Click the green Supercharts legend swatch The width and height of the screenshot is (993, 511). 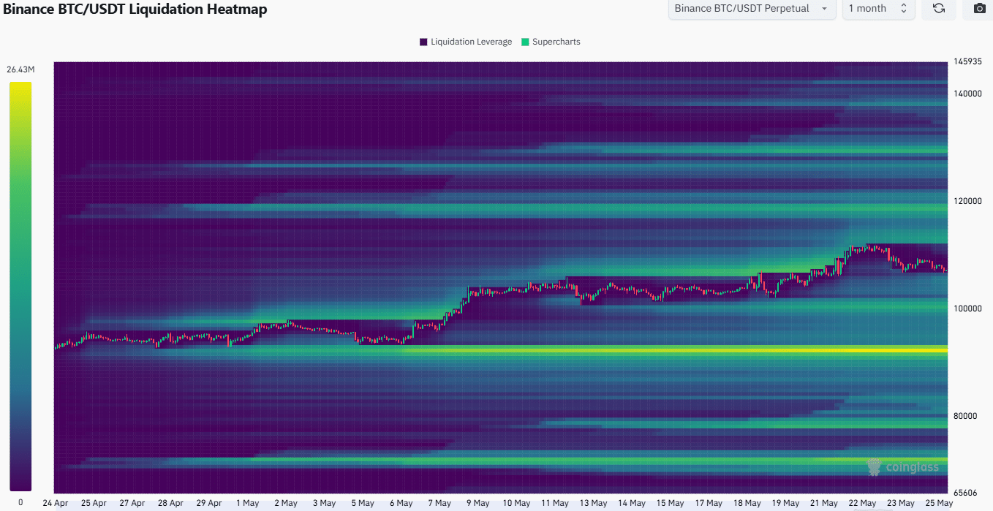click(x=524, y=42)
